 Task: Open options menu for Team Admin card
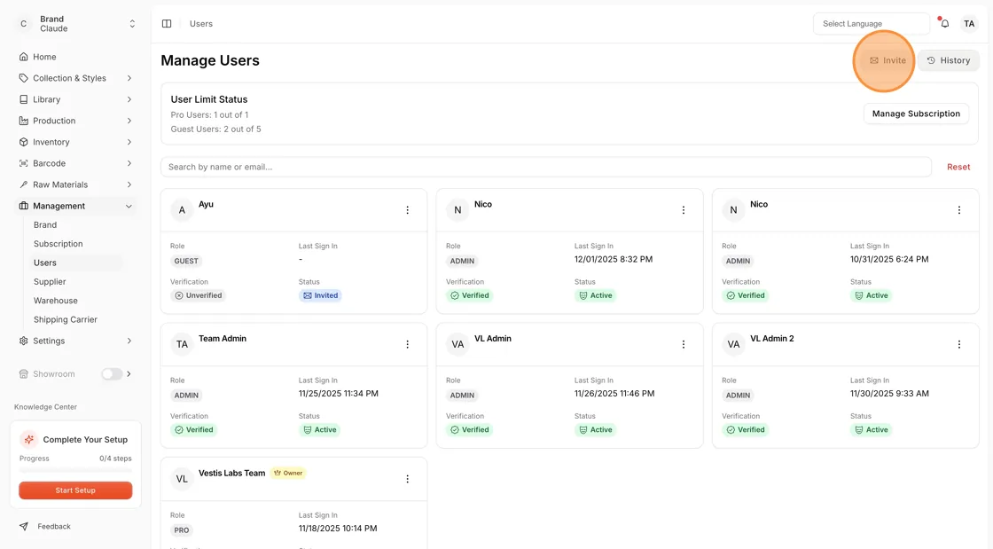click(407, 344)
